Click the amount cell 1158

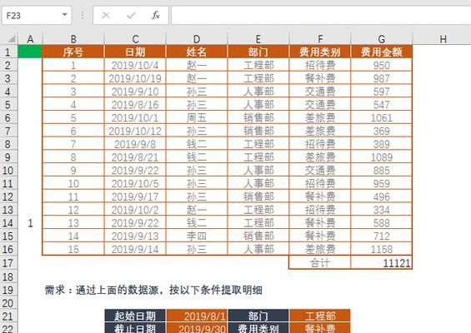click(382, 249)
